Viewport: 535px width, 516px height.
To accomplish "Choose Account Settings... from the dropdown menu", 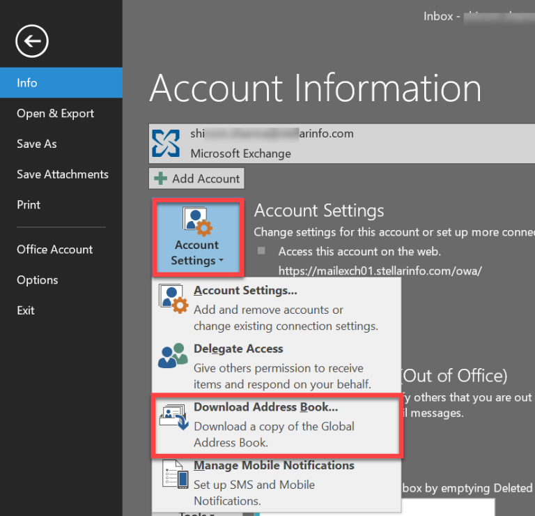I will coord(277,308).
